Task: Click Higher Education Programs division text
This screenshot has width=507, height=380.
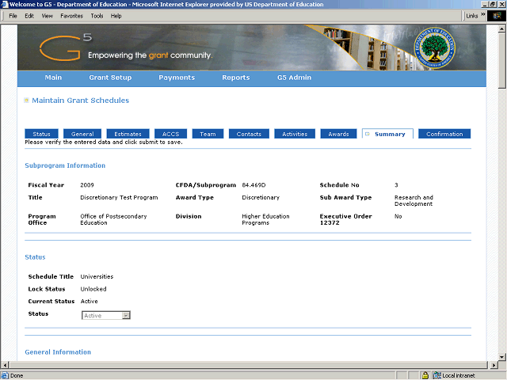Action: [x=266, y=219]
